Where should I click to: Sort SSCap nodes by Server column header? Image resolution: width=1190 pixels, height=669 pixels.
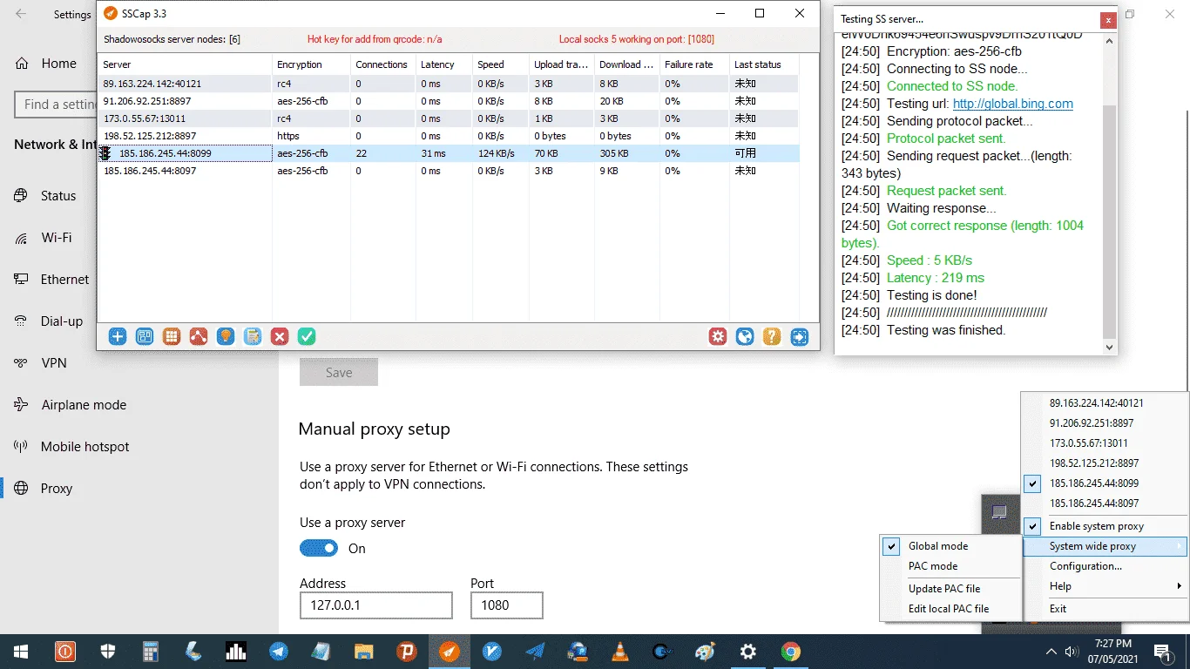[x=185, y=64]
